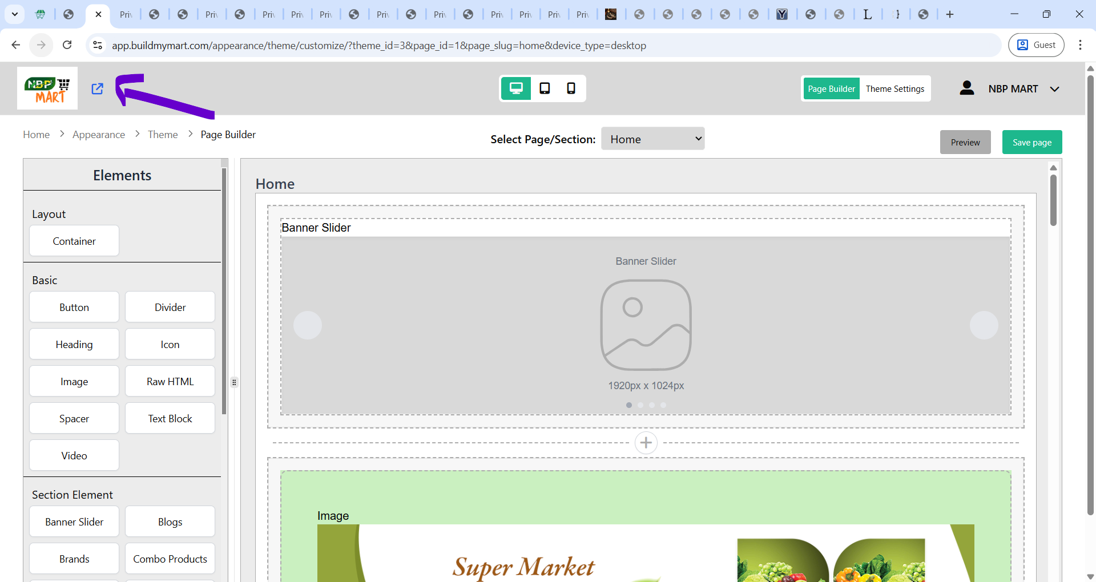Reload the current page
Image resolution: width=1096 pixels, height=582 pixels.
[x=67, y=45]
